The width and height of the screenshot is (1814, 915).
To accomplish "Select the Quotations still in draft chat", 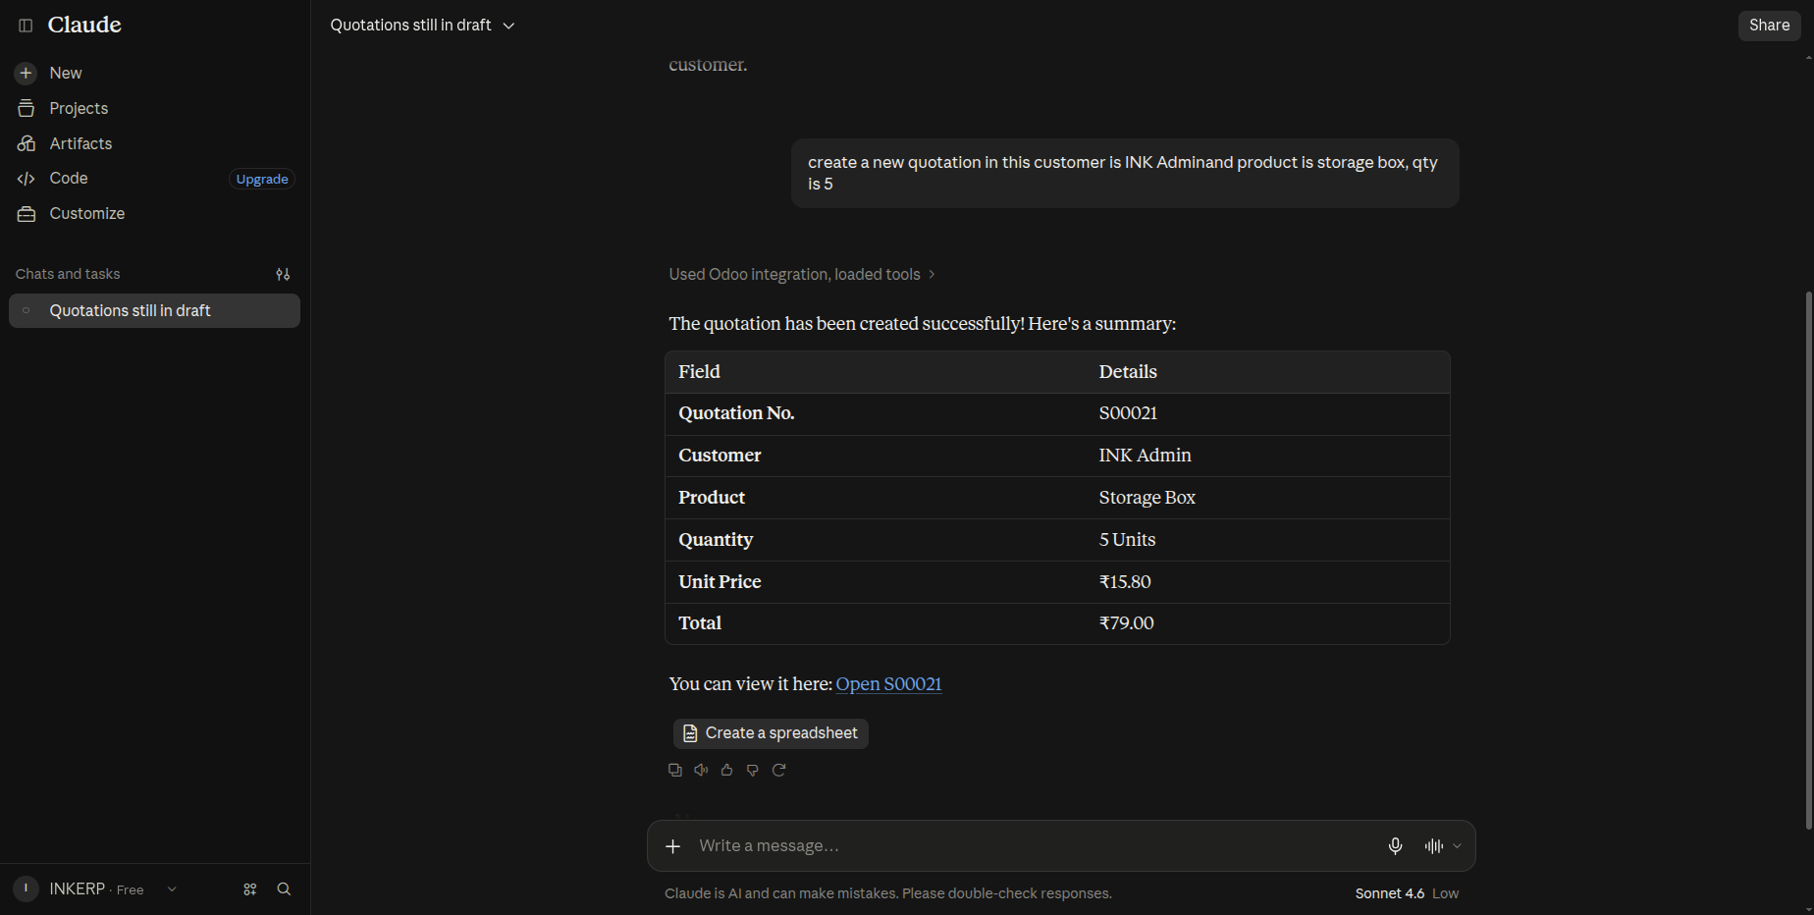I will pyautogui.click(x=154, y=310).
